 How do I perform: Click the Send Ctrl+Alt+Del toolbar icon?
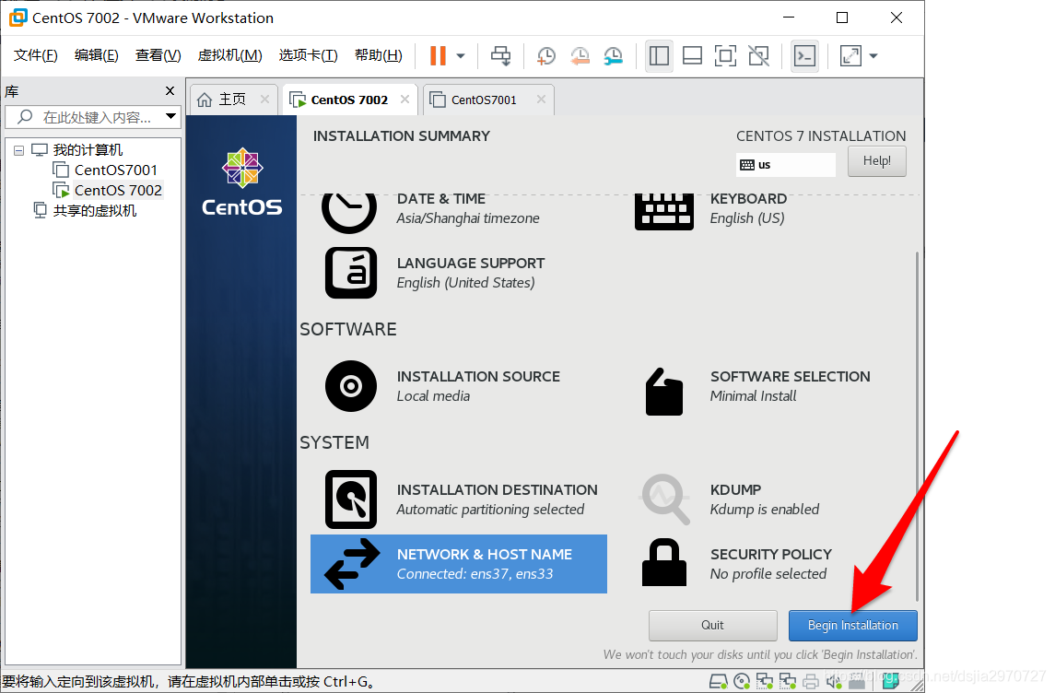500,56
